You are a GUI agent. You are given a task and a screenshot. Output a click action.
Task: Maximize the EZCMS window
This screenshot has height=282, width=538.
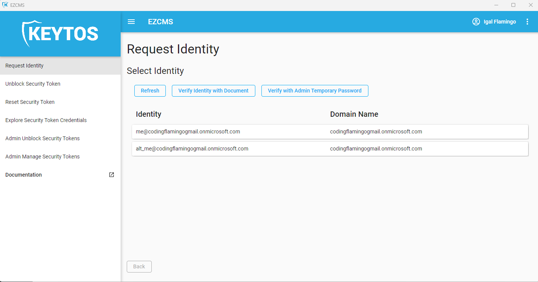click(513, 5)
